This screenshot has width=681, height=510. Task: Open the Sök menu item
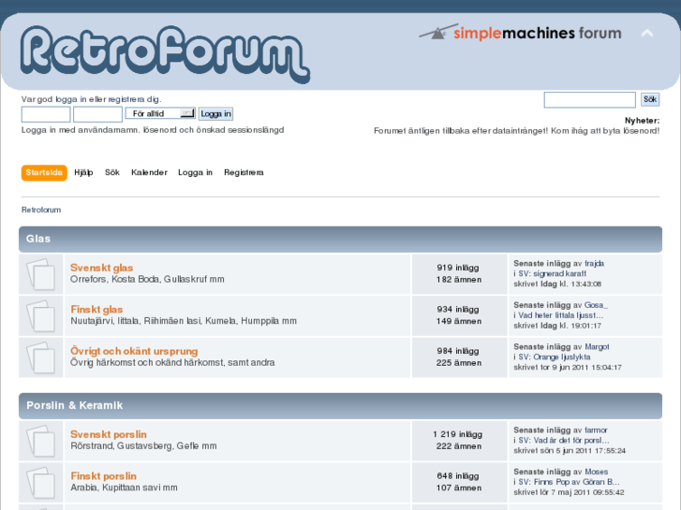point(112,173)
